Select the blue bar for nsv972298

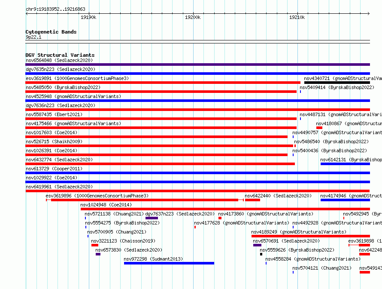click(169, 263)
